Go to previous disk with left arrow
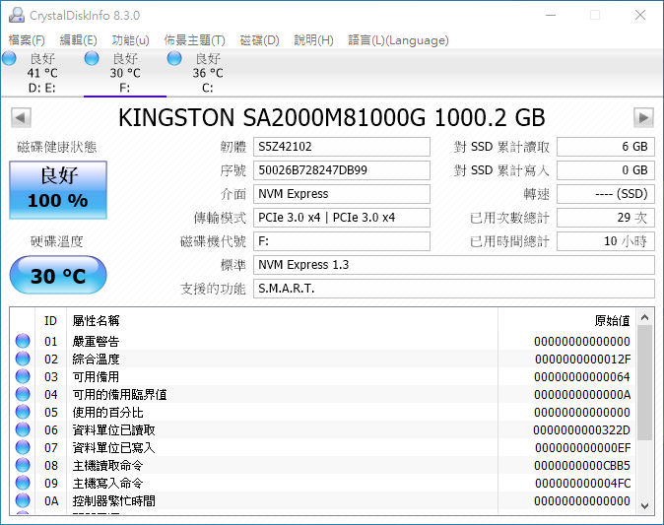This screenshot has width=664, height=525. [21, 117]
